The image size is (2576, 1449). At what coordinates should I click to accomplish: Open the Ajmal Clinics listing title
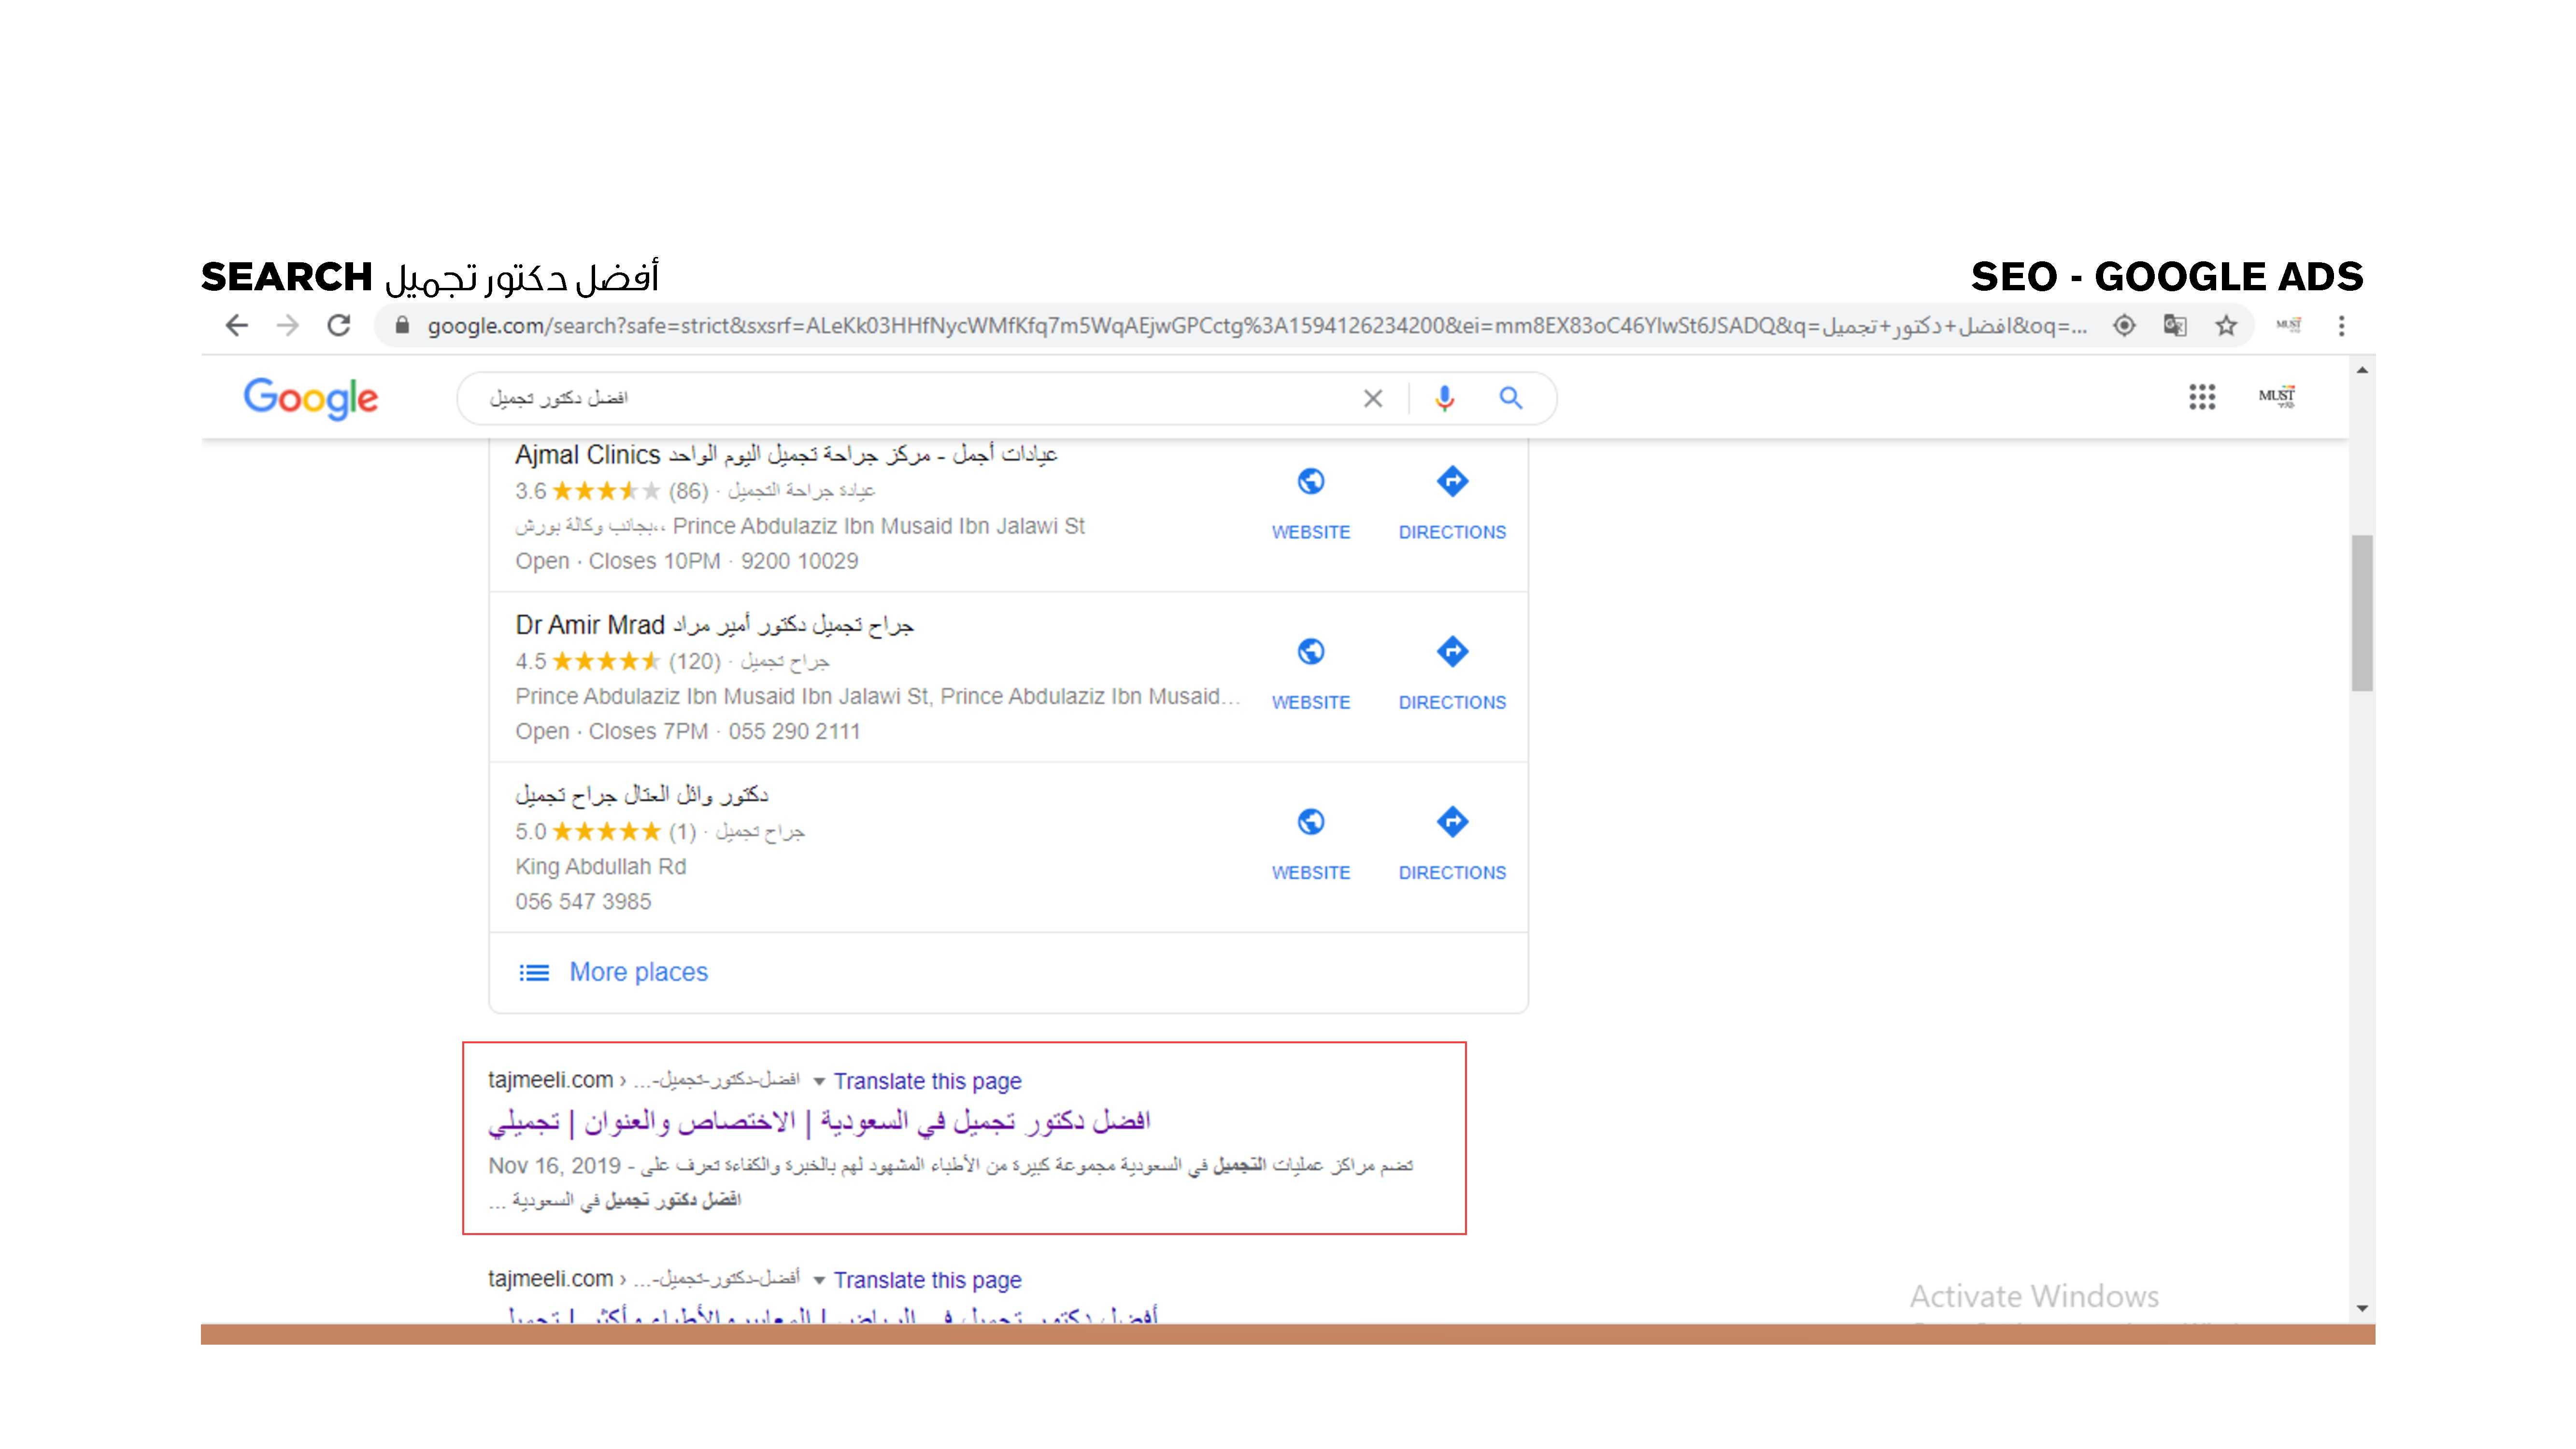click(786, 455)
